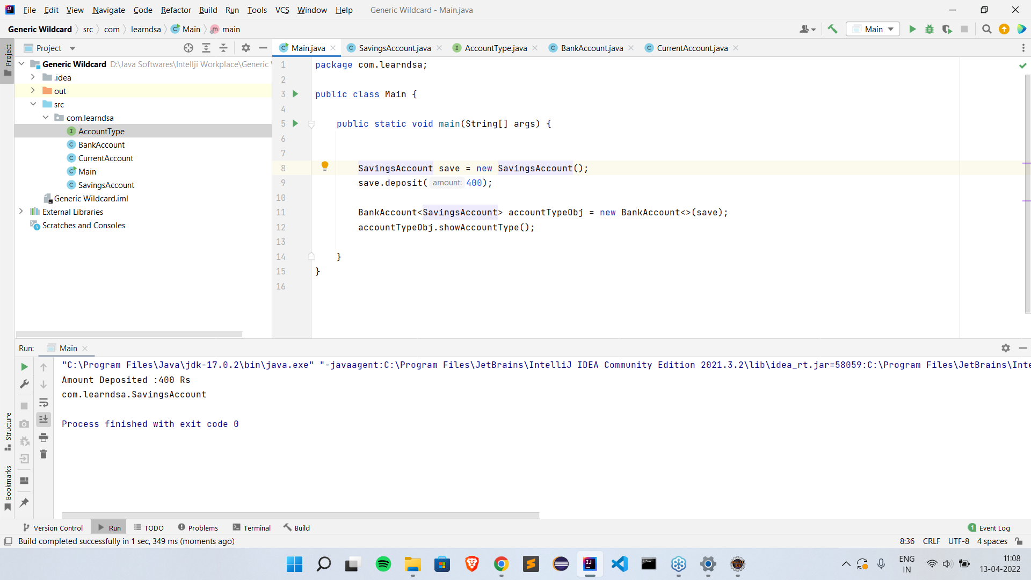
Task: Open Run panel settings gear
Action: pos(1005,348)
